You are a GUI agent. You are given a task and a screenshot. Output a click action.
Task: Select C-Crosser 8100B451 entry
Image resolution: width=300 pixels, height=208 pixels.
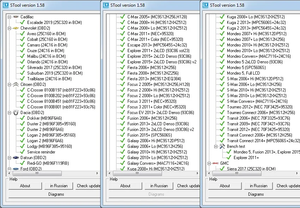click(x=61, y=101)
